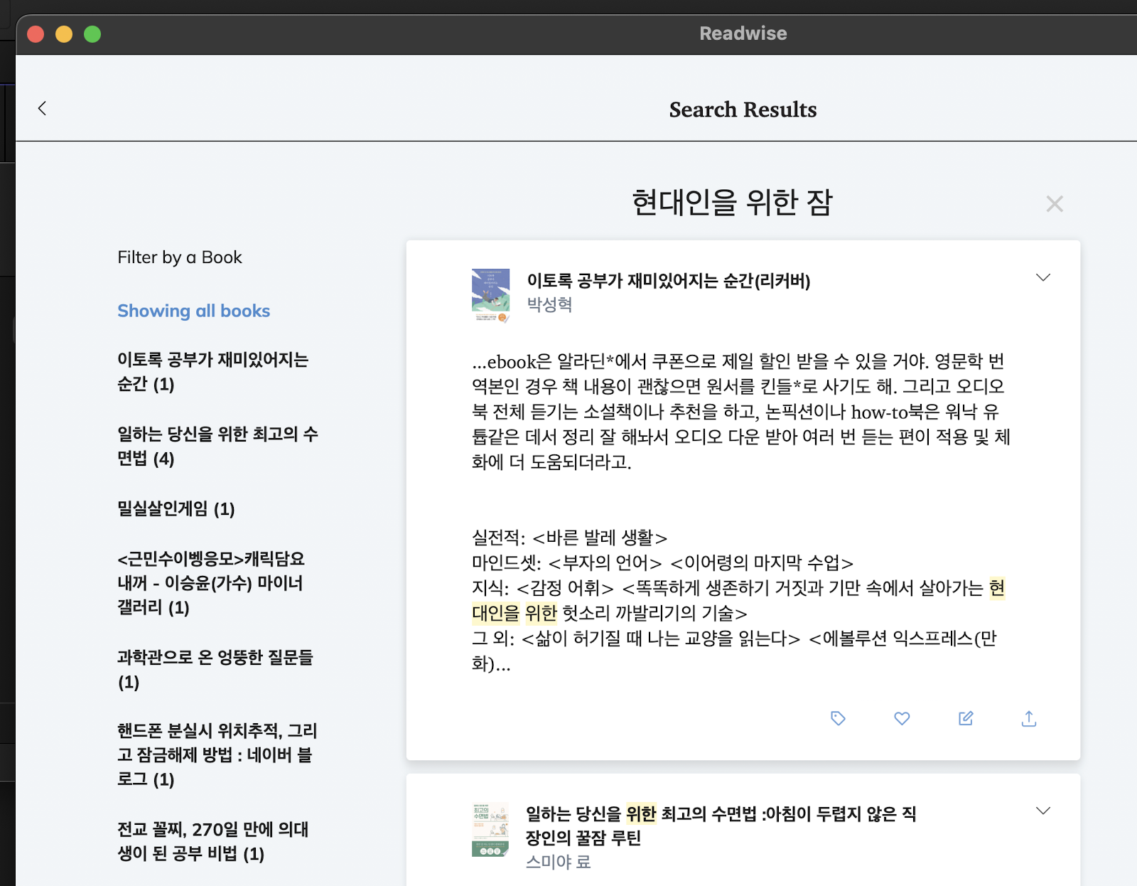Expand options for 일하는 당신을 위한 최고의 수면법 card
1137x886 pixels.
1042,811
